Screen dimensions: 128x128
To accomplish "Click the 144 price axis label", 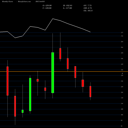I will pos(122,70).
